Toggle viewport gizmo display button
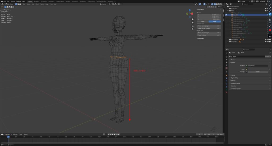This screenshot has width=272, height=146. (200, 4)
